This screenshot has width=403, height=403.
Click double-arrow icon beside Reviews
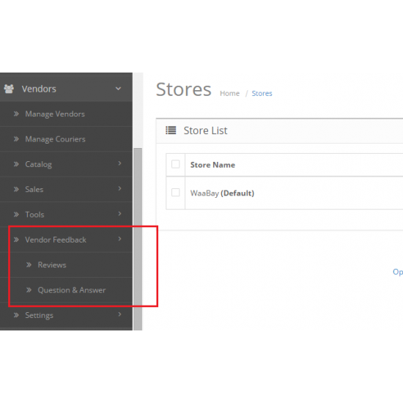point(29,265)
